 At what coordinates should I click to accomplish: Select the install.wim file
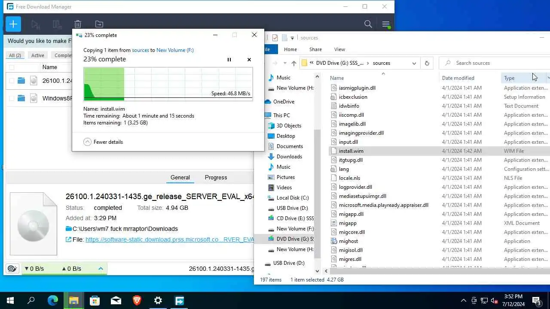tap(351, 151)
